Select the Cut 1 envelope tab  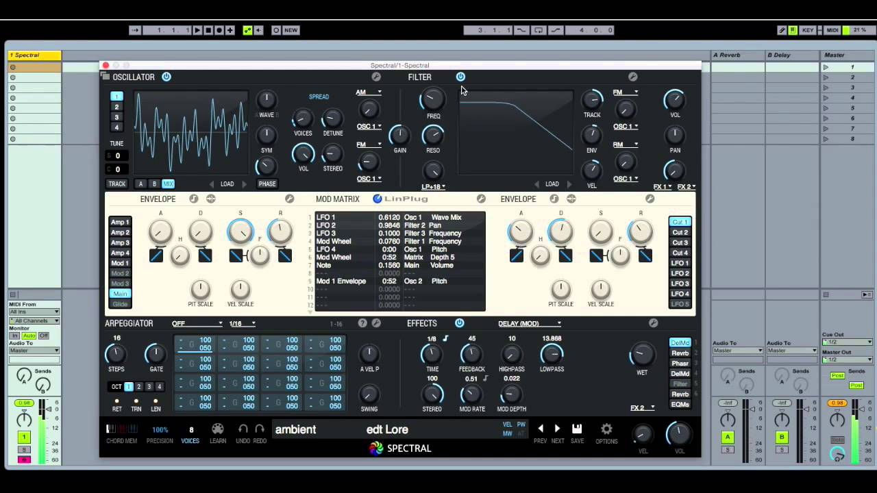coord(680,222)
